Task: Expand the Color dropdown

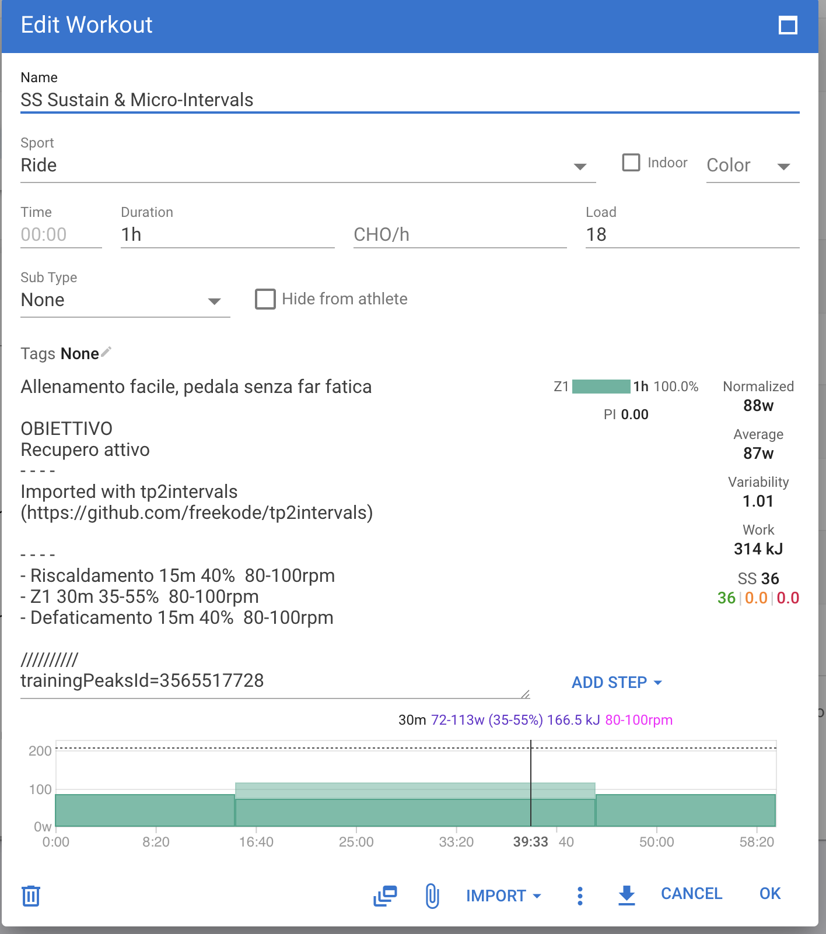Action: tap(752, 166)
